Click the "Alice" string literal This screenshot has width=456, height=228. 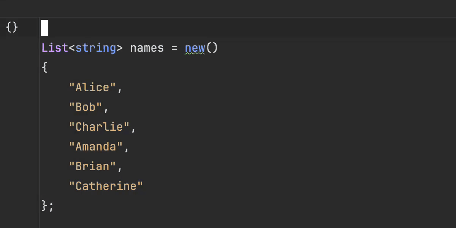[92, 87]
